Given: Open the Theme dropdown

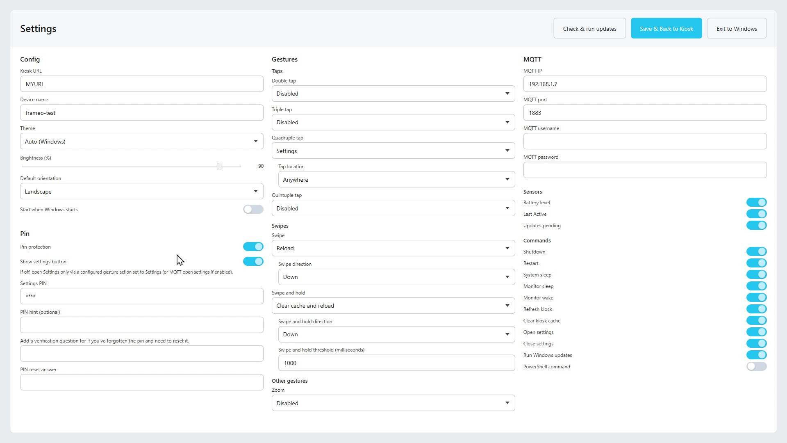Looking at the screenshot, I should coord(141,142).
